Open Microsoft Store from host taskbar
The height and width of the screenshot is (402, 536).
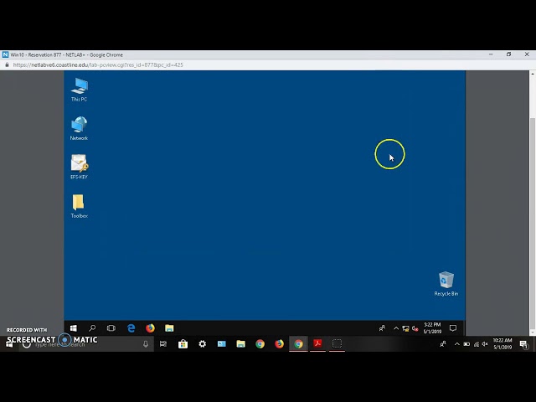point(183,344)
